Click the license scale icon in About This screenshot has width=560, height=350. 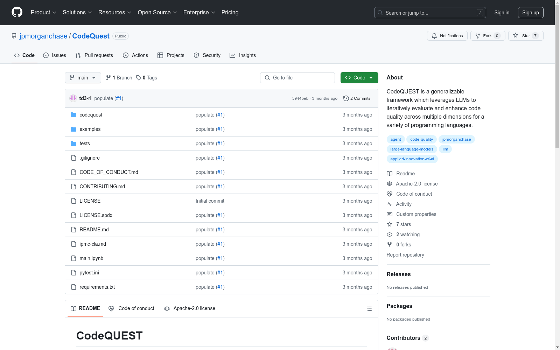coord(390,184)
